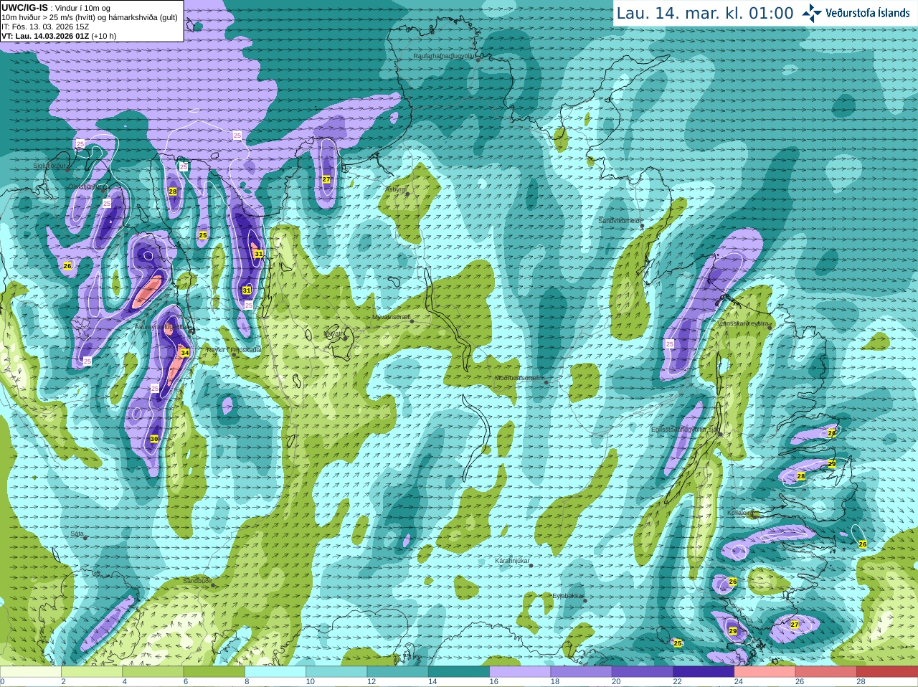Click the legend tick number 16
This screenshot has width=918, height=687.
tap(494, 682)
